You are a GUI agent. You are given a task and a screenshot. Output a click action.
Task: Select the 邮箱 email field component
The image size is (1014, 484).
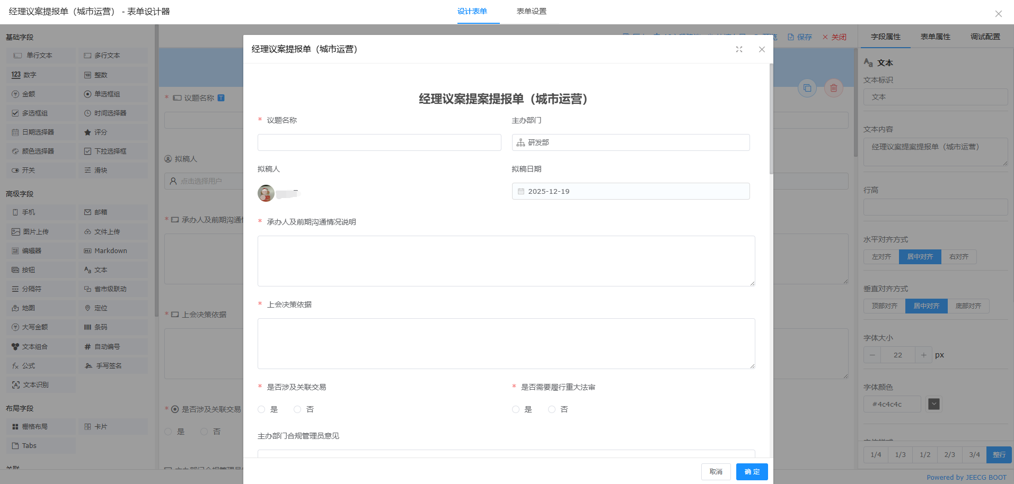pos(113,212)
